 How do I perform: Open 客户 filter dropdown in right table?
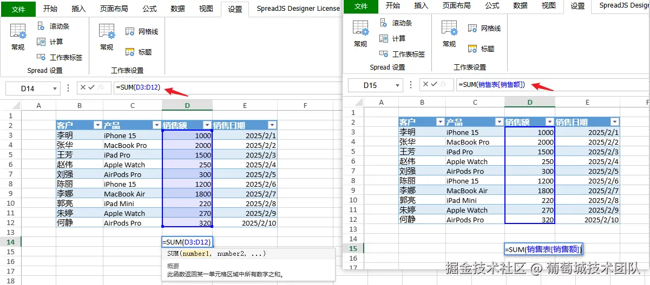tap(441, 122)
